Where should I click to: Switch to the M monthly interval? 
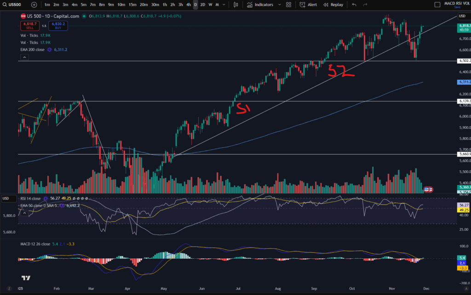tap(217, 5)
